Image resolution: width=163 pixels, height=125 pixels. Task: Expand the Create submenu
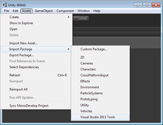(36, 17)
